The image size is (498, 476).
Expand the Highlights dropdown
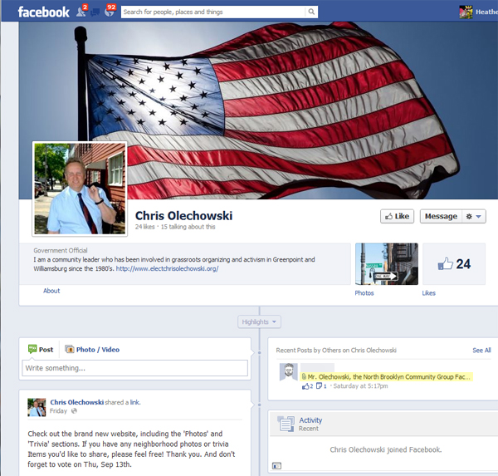[259, 321]
